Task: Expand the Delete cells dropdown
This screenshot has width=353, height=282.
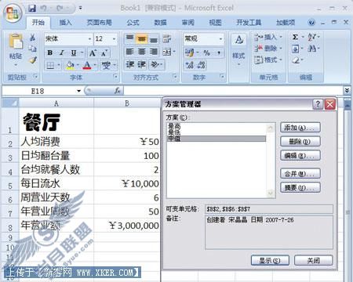Action: [x=281, y=49]
